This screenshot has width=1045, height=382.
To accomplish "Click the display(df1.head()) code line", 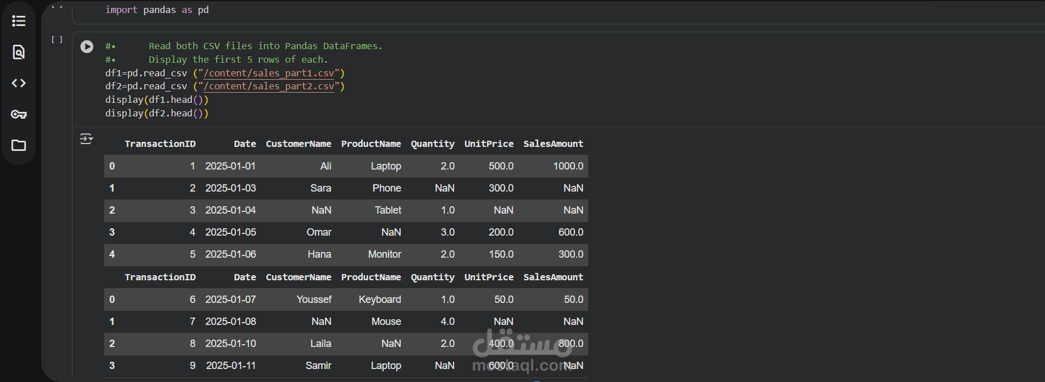I will [157, 99].
